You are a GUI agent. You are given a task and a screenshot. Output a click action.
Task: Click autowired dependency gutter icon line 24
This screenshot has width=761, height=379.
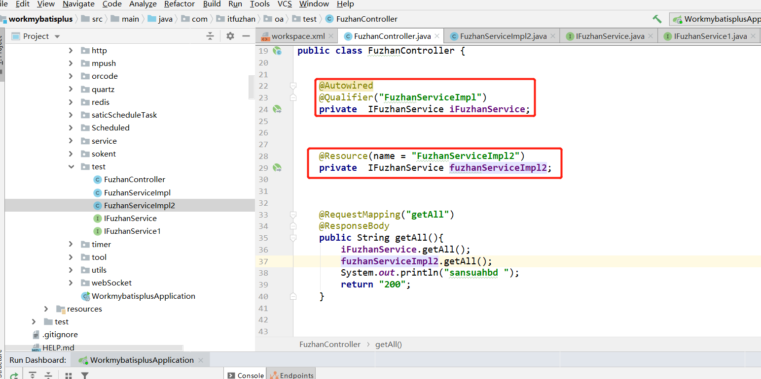(x=277, y=109)
